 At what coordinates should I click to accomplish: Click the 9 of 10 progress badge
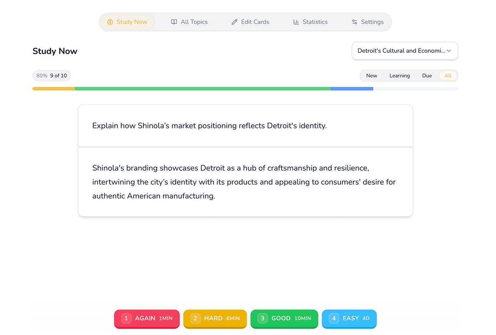click(x=52, y=76)
